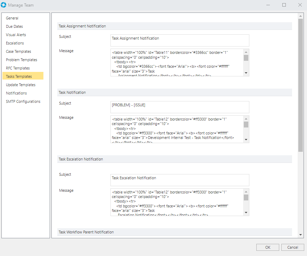
Task: Open the SMTP Configurations page
Action: (23, 101)
